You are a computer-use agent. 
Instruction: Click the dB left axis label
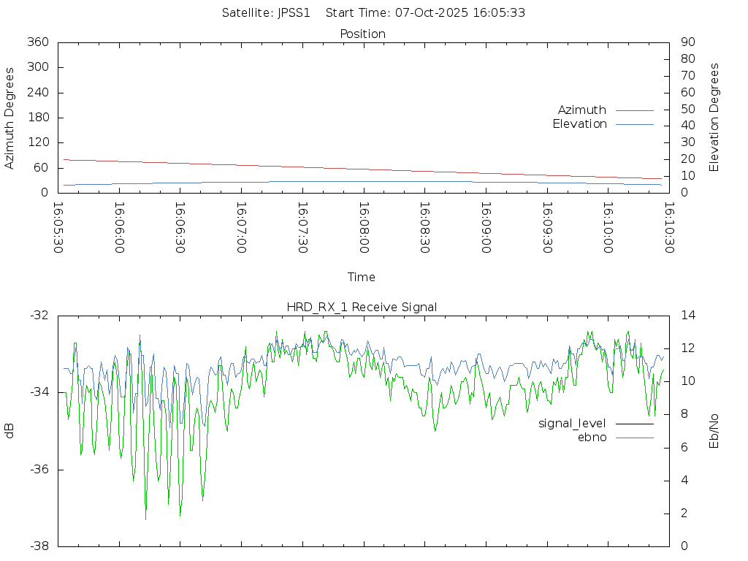pyautogui.click(x=10, y=431)
